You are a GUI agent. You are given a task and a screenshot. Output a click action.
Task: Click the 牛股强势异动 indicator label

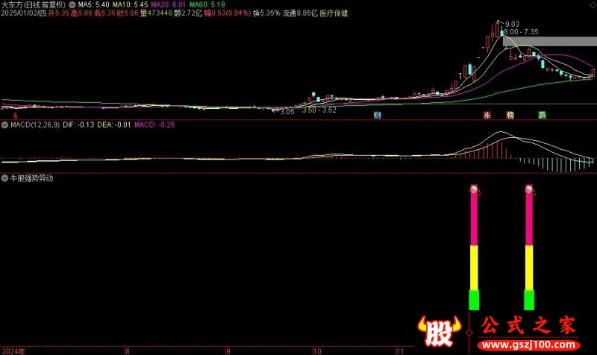pos(31,178)
